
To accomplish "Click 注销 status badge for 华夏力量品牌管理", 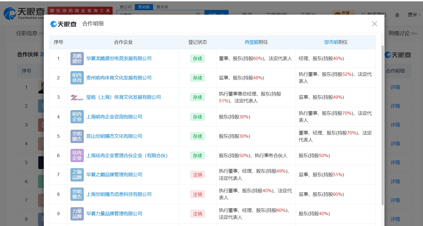I will click(197, 214).
